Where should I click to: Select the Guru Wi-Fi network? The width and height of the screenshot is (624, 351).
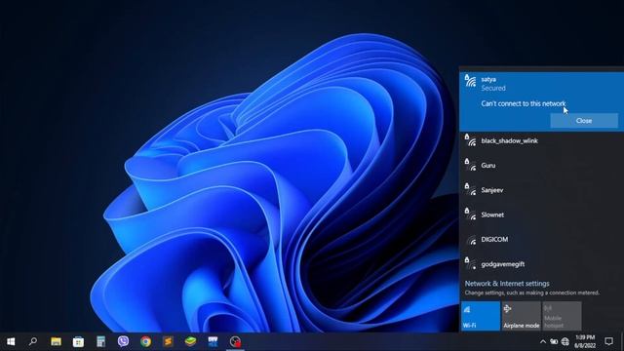(542, 165)
